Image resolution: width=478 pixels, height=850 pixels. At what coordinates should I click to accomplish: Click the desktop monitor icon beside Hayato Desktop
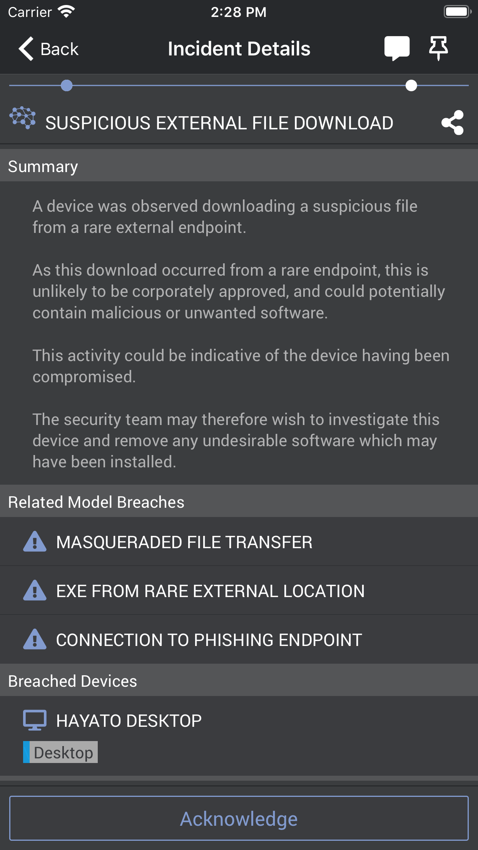35,719
